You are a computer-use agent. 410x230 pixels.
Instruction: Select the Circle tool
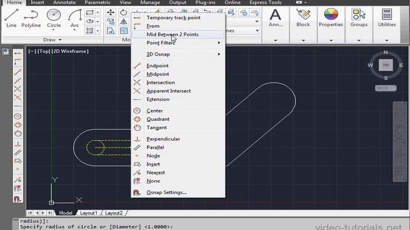click(x=54, y=18)
